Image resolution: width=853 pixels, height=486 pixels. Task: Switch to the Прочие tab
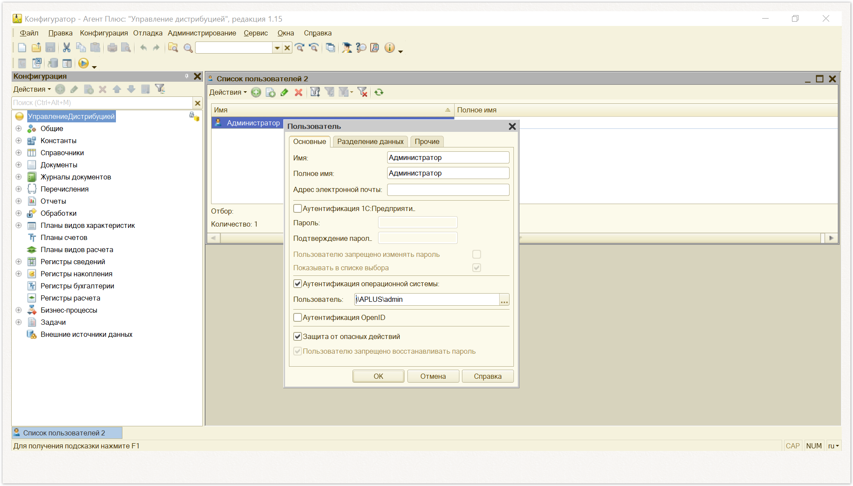pos(427,142)
